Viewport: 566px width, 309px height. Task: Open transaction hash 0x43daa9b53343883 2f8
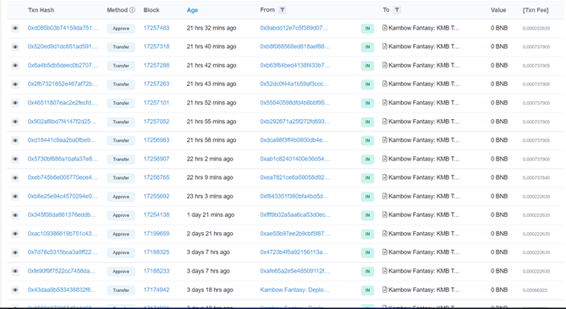tap(62, 290)
